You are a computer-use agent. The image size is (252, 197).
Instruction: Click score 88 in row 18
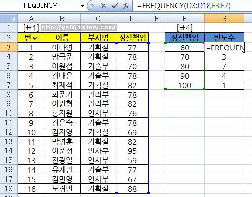point(132,189)
